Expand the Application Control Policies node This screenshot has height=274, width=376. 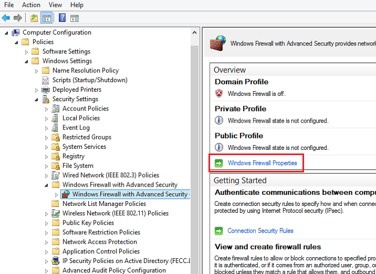pos(47,252)
